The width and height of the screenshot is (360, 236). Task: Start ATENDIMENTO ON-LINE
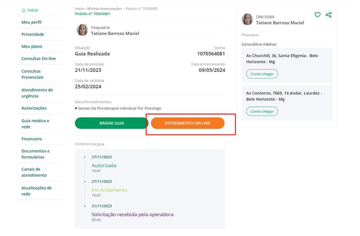click(188, 123)
